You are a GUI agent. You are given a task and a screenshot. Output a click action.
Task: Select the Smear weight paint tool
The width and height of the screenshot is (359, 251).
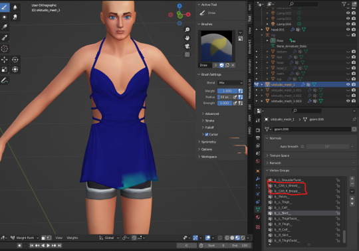point(15,17)
